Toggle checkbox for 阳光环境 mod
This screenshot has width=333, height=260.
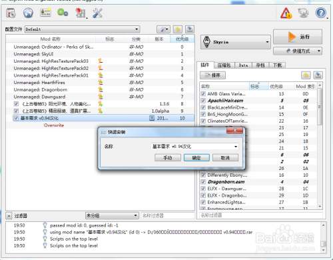(16, 104)
